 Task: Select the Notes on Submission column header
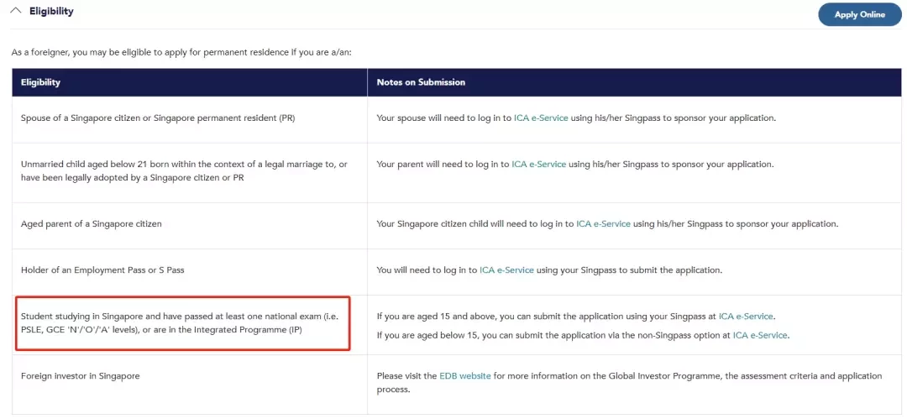(x=635, y=82)
